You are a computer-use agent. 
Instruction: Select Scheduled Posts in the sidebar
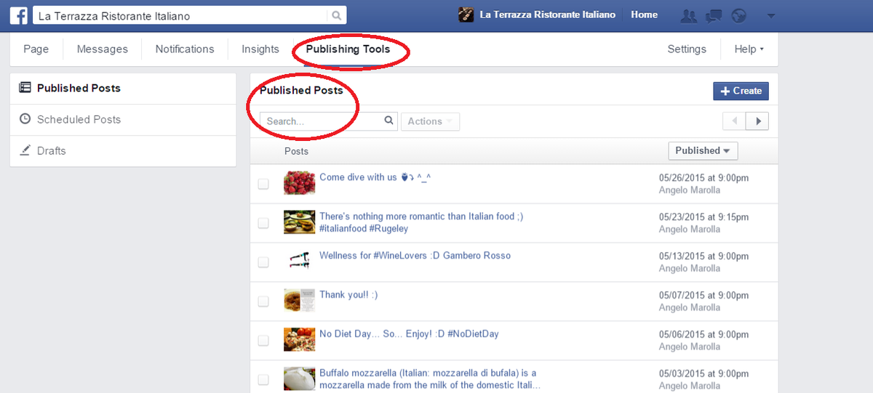point(123,120)
